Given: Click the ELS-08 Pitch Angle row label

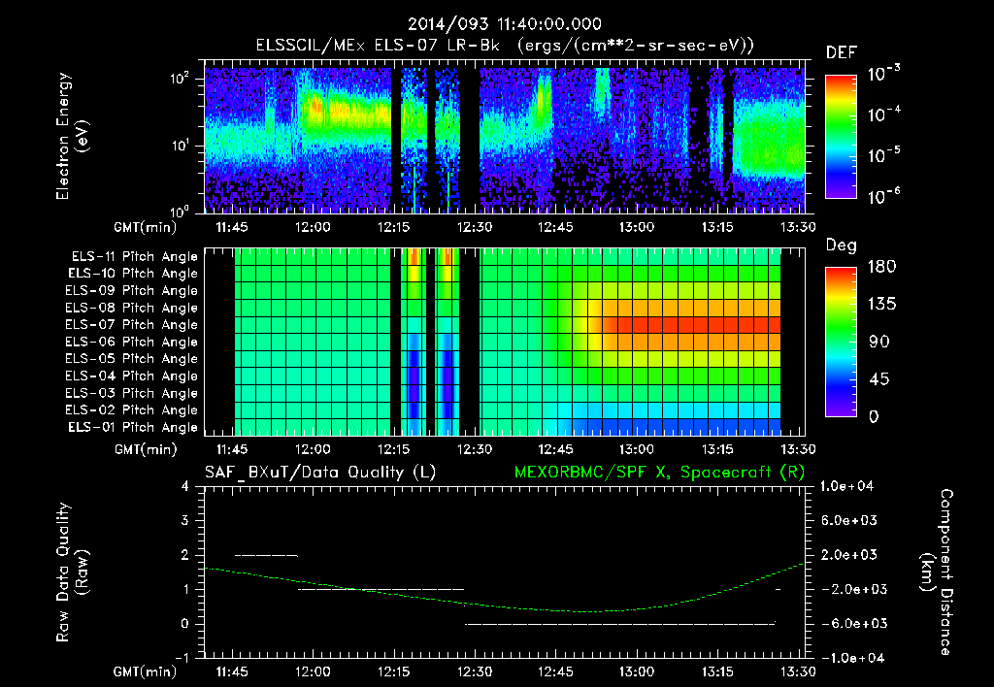Looking at the screenshot, I should coord(132,308).
